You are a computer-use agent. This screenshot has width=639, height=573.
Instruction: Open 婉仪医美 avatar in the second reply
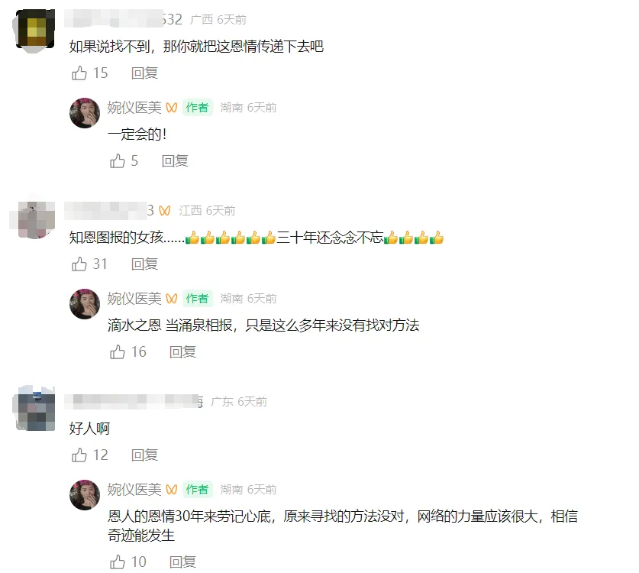(85, 304)
